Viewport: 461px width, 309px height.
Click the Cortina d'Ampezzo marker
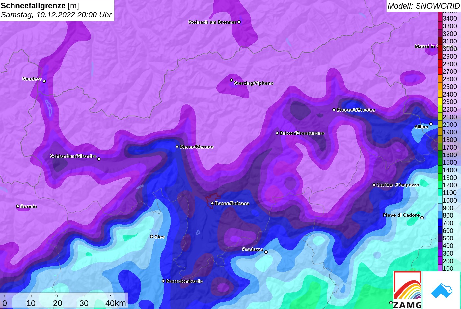[374, 185]
